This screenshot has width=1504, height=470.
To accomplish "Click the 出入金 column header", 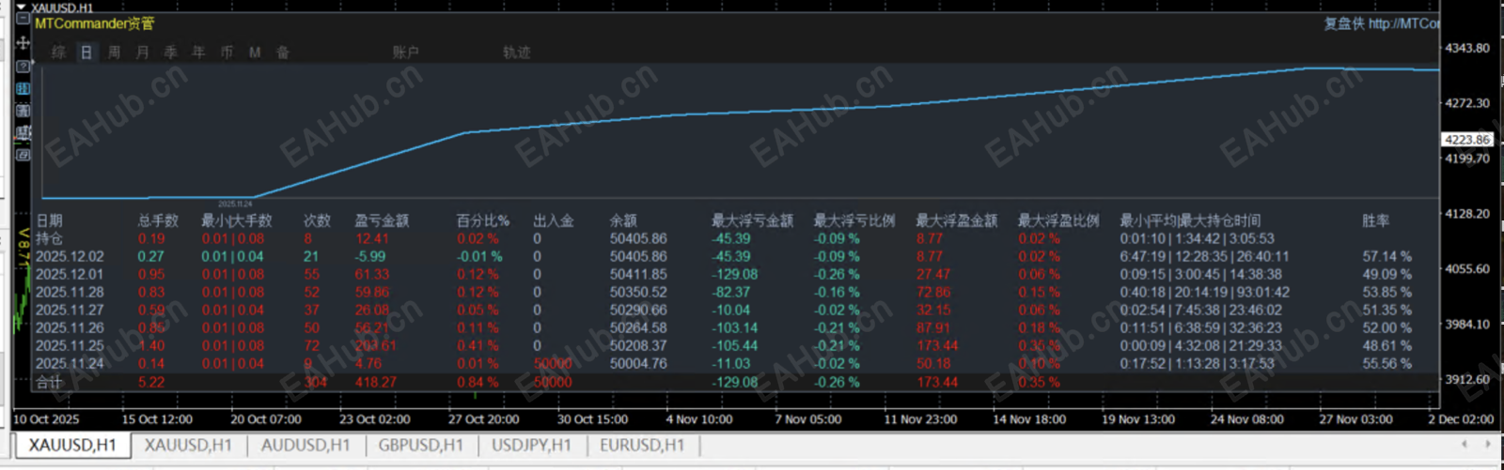I will [x=554, y=220].
